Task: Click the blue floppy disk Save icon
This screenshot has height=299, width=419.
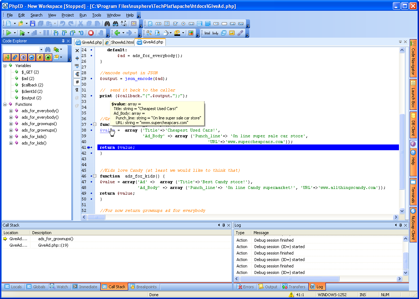Action: (x=33, y=24)
